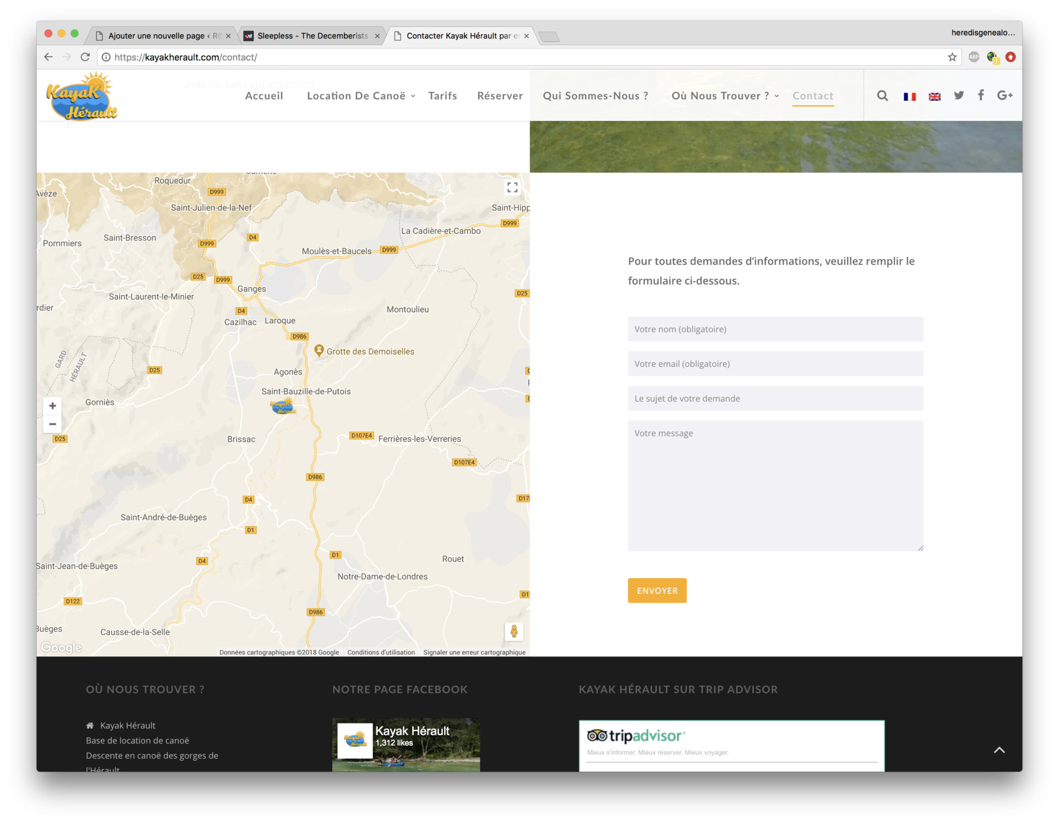1059x824 pixels.
Task: Expand the Où Nous Trouver submenu arrow
Action: 777,96
